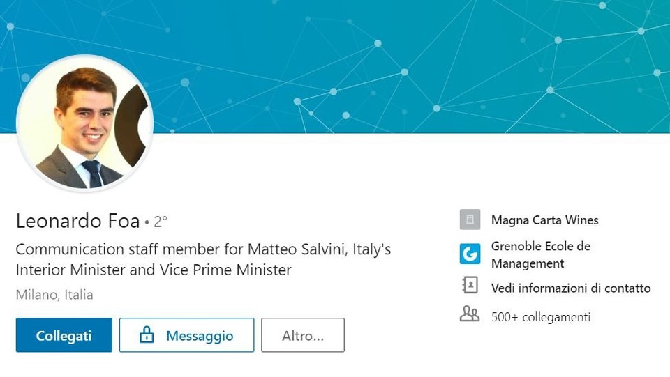Image resolution: width=670 pixels, height=377 pixels.
Task: Click the 2° connection degree badge
Action: [x=161, y=222]
